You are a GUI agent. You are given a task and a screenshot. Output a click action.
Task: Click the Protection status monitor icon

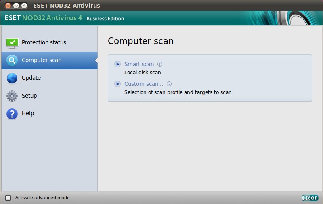point(12,43)
